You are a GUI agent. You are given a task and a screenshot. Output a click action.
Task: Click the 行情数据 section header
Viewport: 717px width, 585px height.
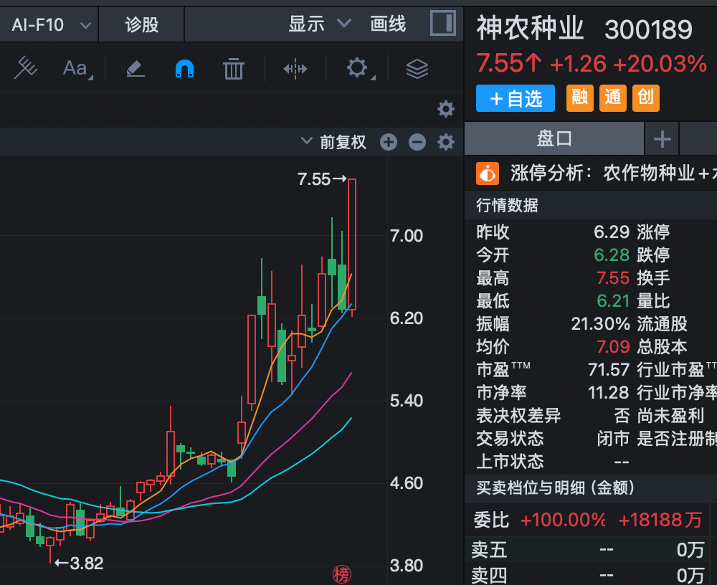coord(507,205)
